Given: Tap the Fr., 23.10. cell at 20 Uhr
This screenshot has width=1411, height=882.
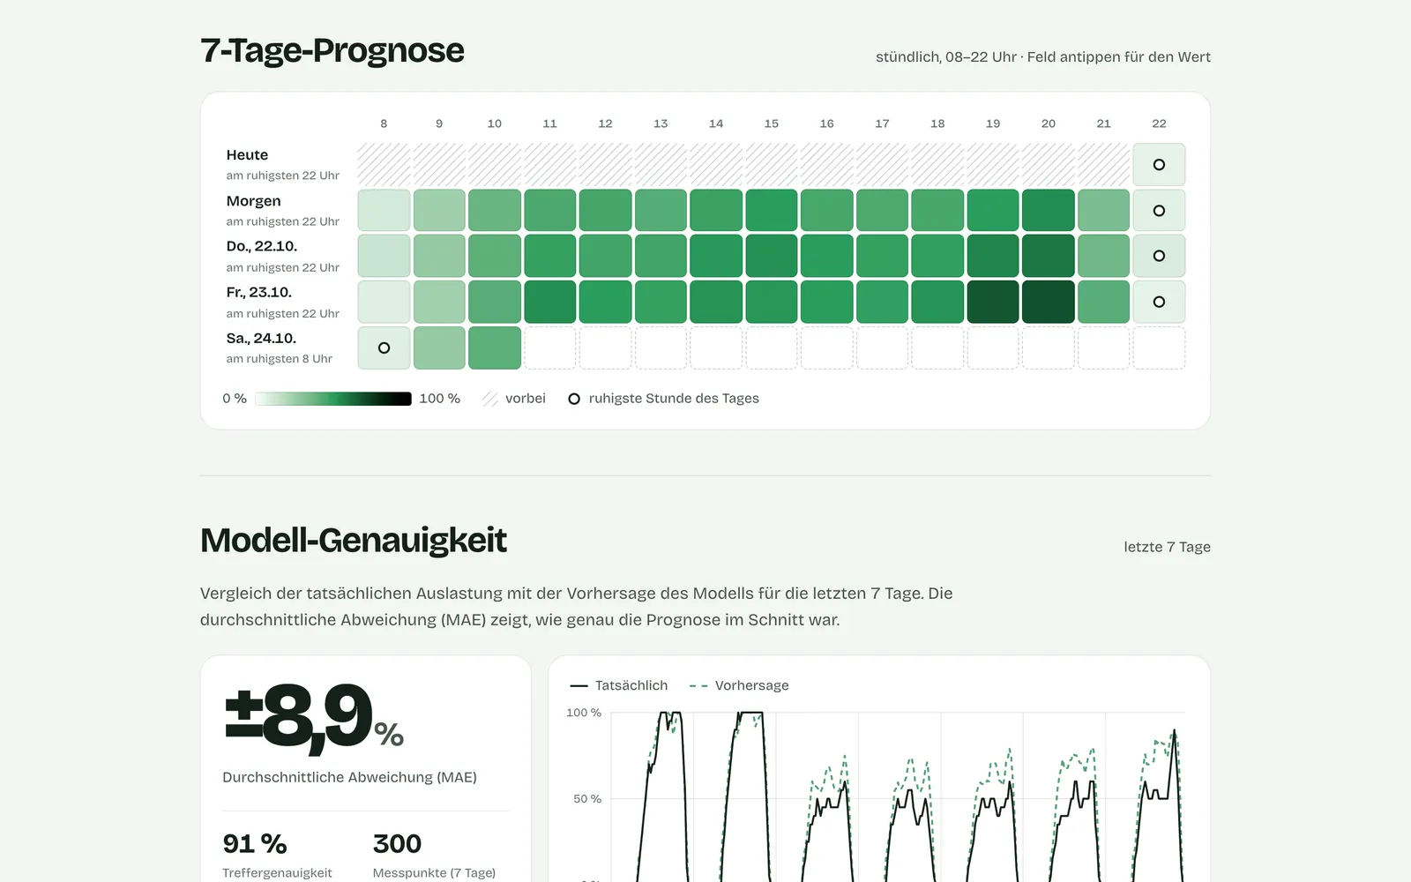Looking at the screenshot, I should pyautogui.click(x=1049, y=302).
